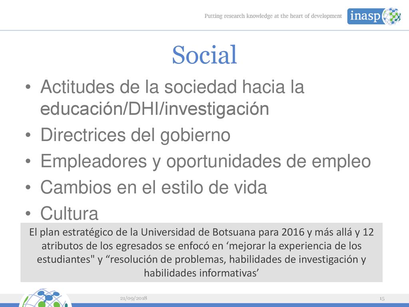409x307 pixels.
Task: Click the 'Cultura' bullet
Action: 69,213
